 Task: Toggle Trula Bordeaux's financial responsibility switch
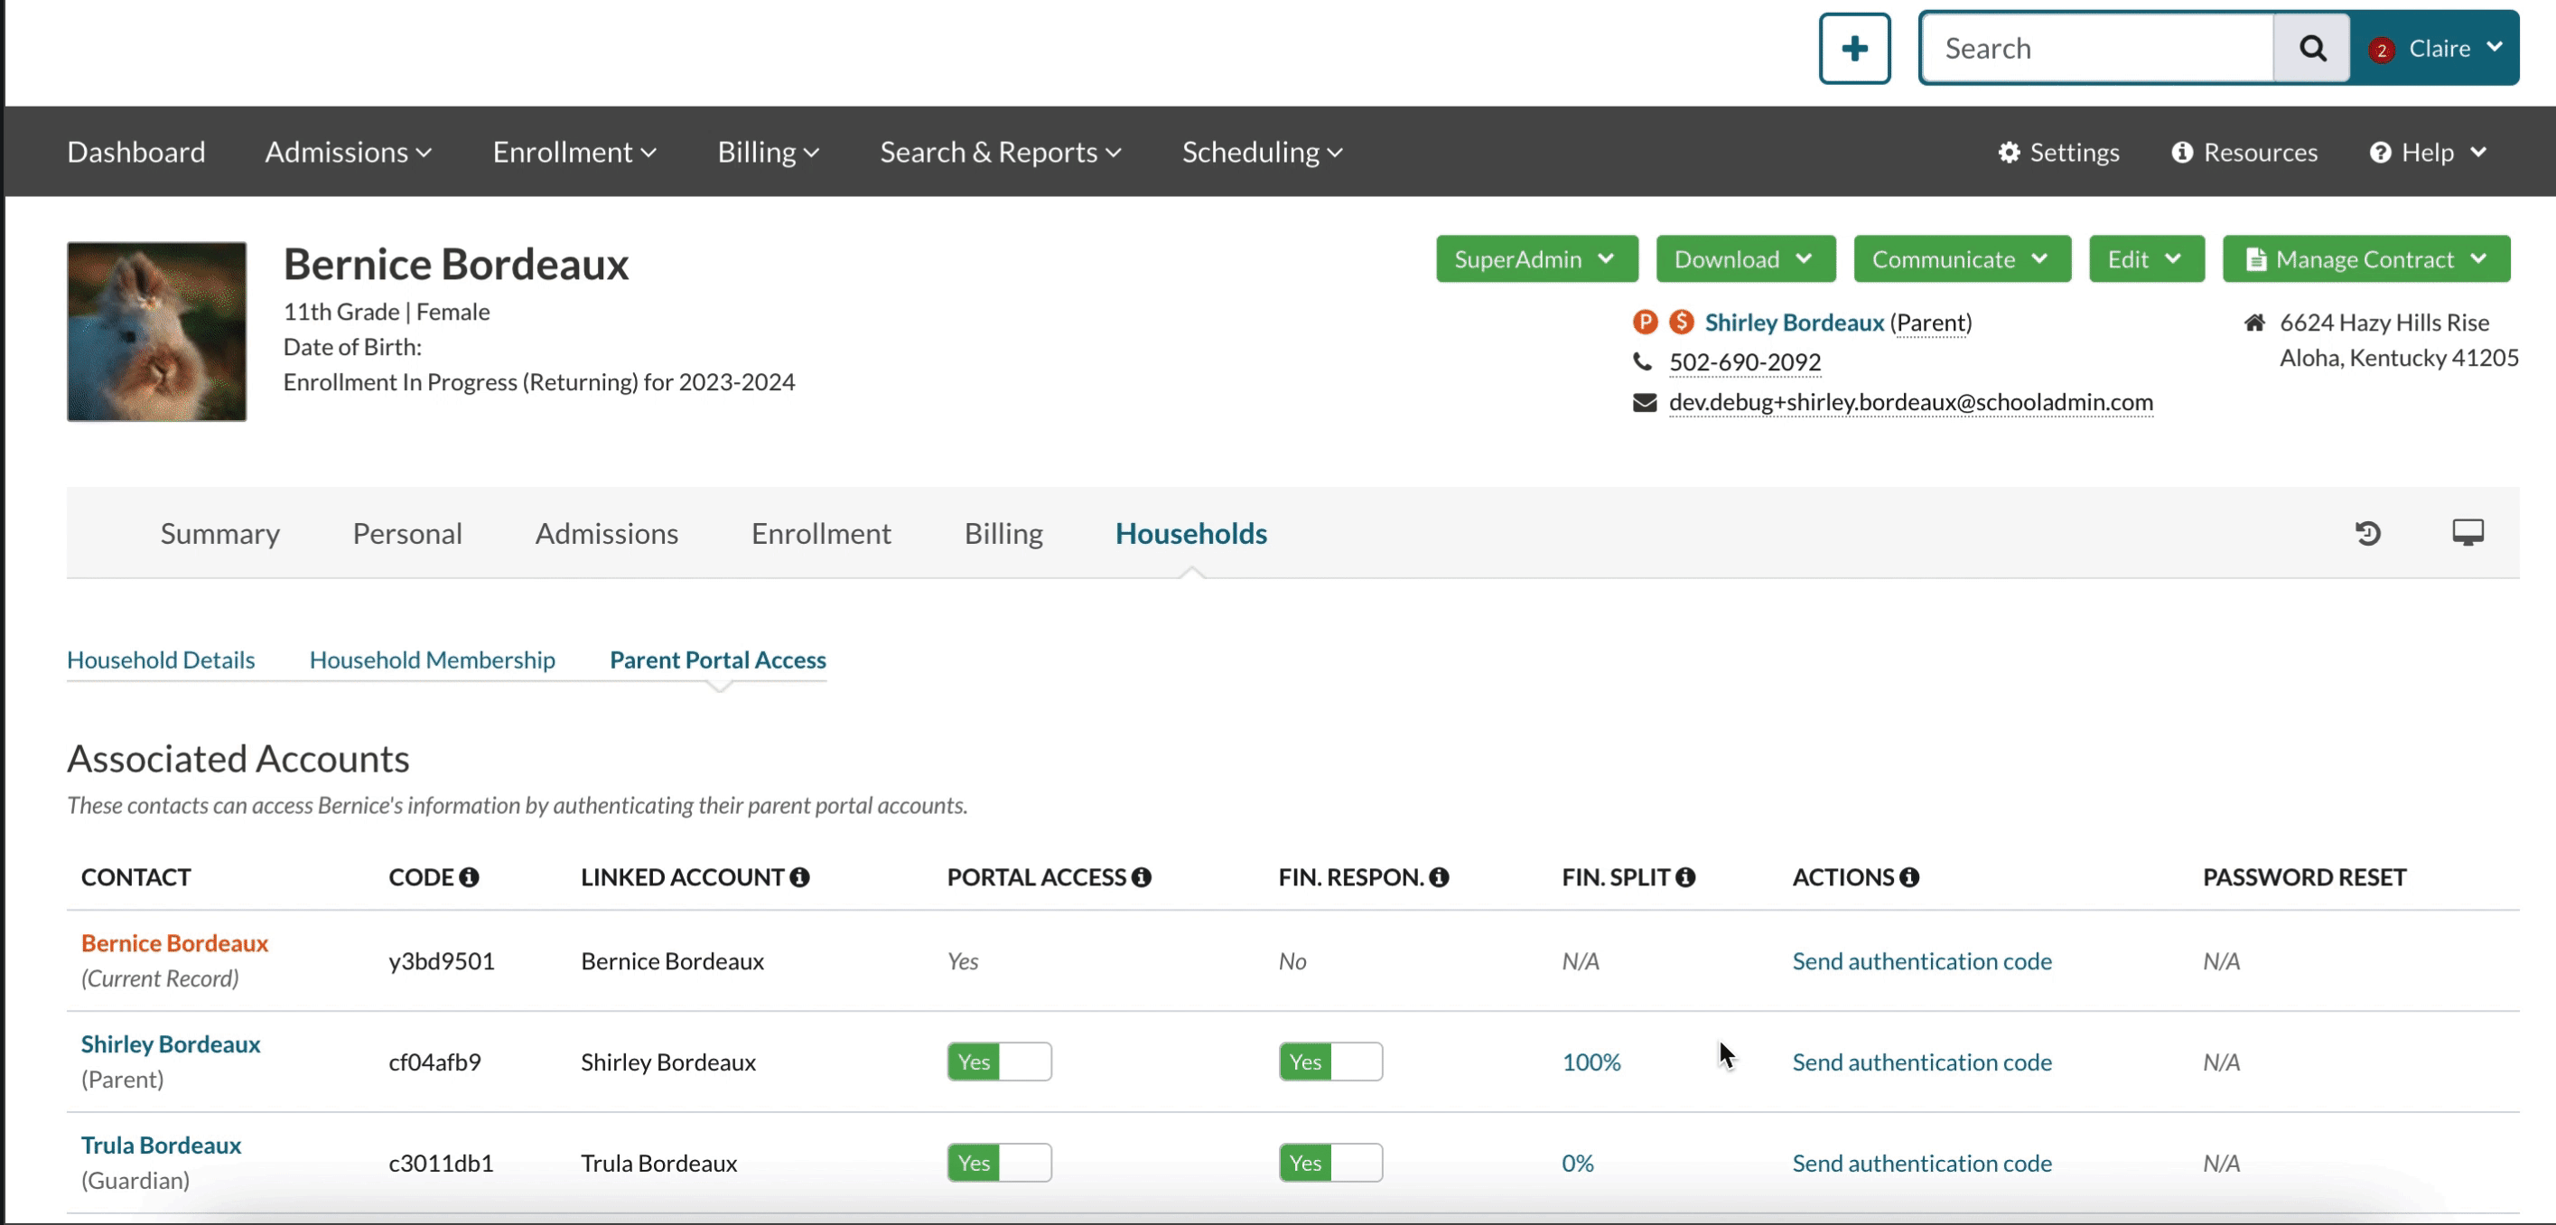coord(1329,1164)
